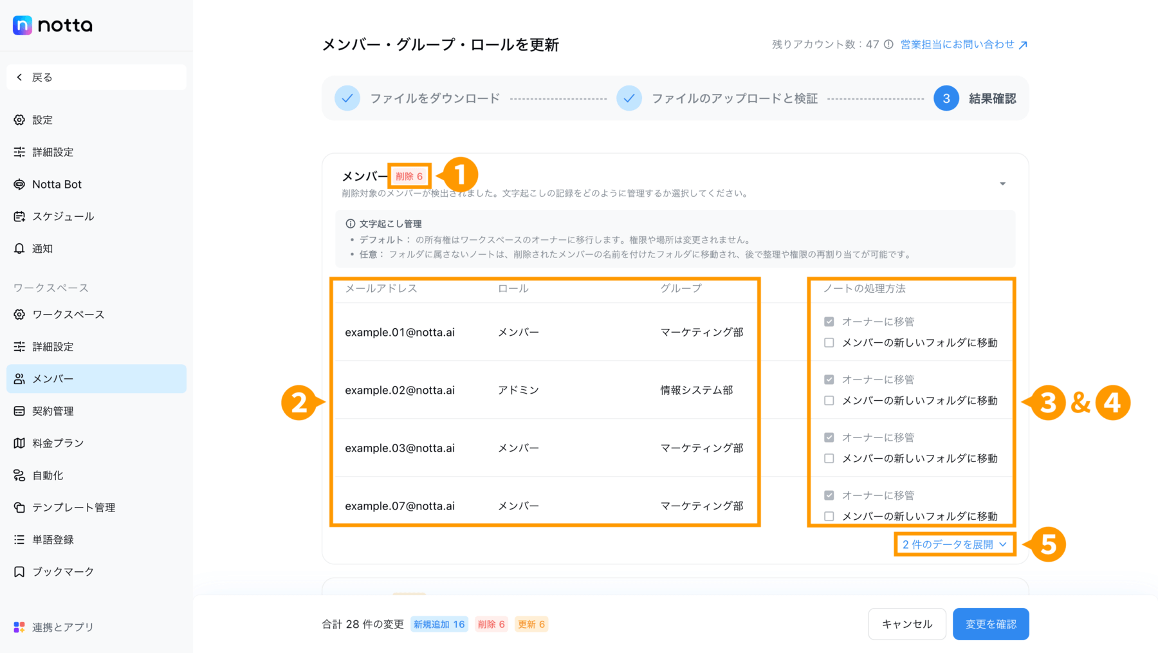Collapse the メンバー section with the arrow
Screen dimensions: 1158x653
1002,184
